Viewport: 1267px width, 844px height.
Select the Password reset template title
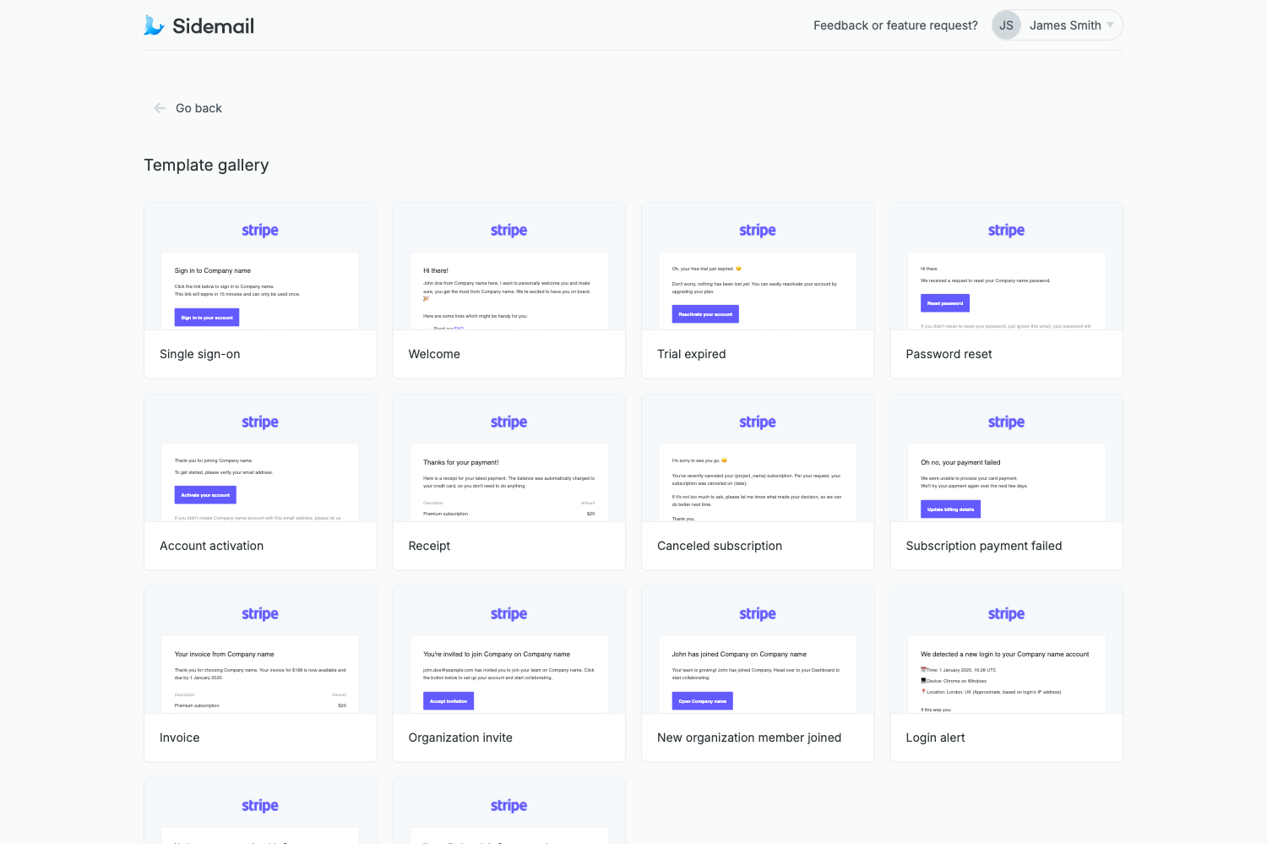tap(949, 354)
